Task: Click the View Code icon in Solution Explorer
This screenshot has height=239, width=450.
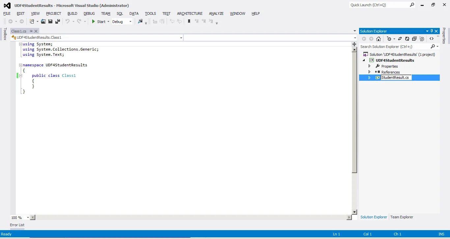Action: (x=432, y=39)
